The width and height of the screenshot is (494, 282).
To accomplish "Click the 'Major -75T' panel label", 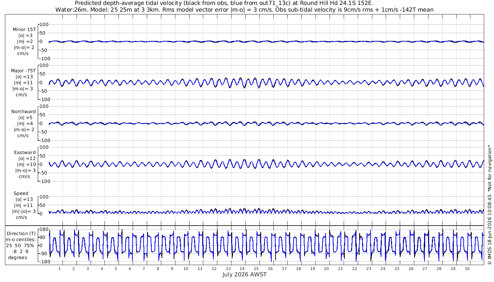I will point(23,71).
